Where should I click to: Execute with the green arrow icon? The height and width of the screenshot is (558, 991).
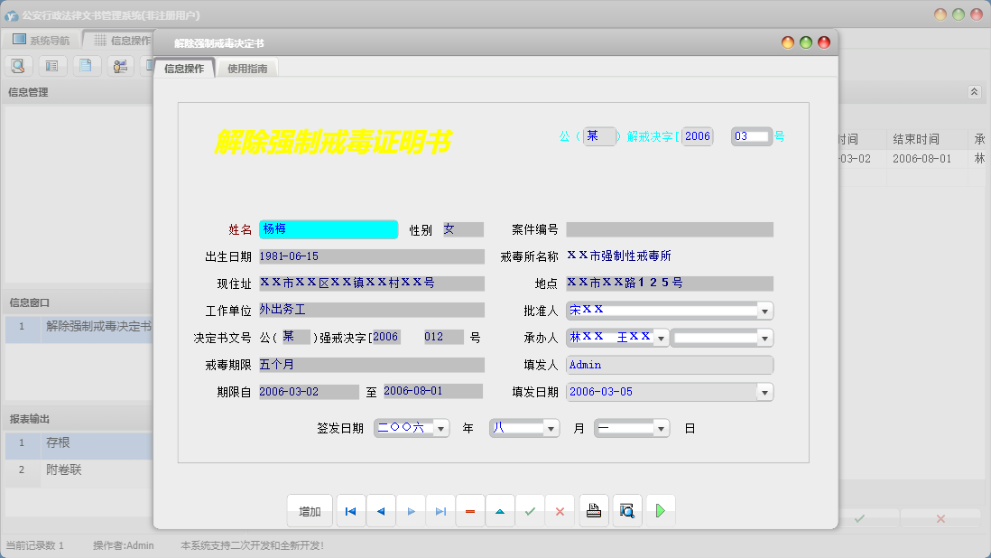(660, 510)
